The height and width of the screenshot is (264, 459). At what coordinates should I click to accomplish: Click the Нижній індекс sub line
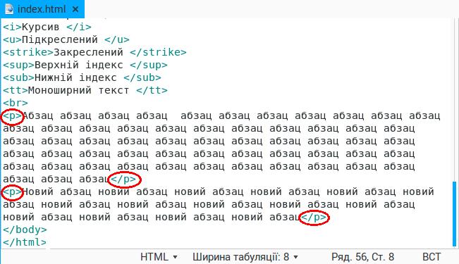(82, 77)
